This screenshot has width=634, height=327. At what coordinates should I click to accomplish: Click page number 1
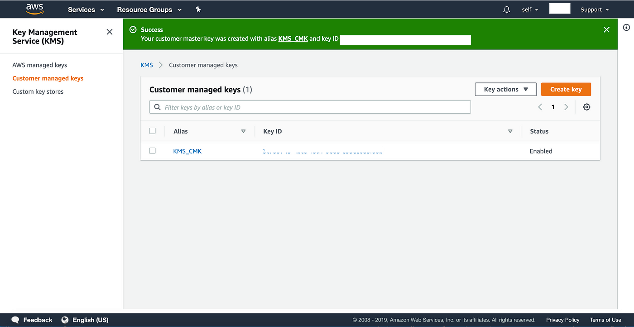click(553, 107)
